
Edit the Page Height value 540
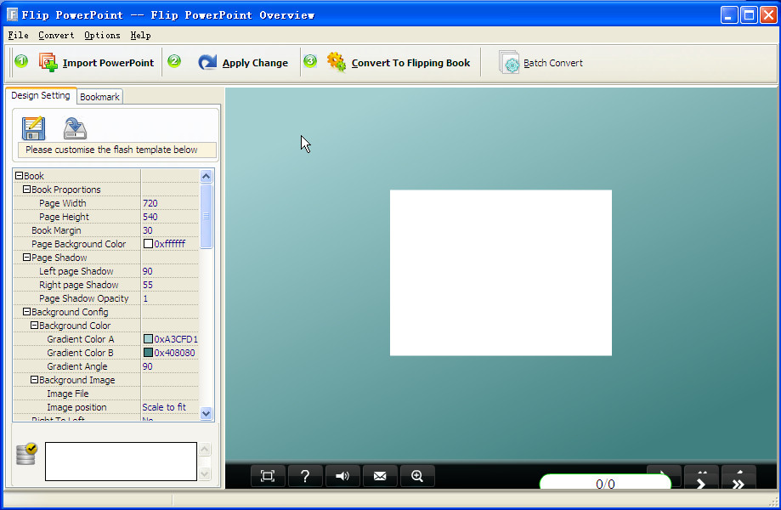[x=170, y=217]
